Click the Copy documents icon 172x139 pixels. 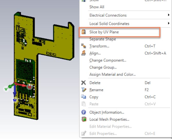(84, 97)
